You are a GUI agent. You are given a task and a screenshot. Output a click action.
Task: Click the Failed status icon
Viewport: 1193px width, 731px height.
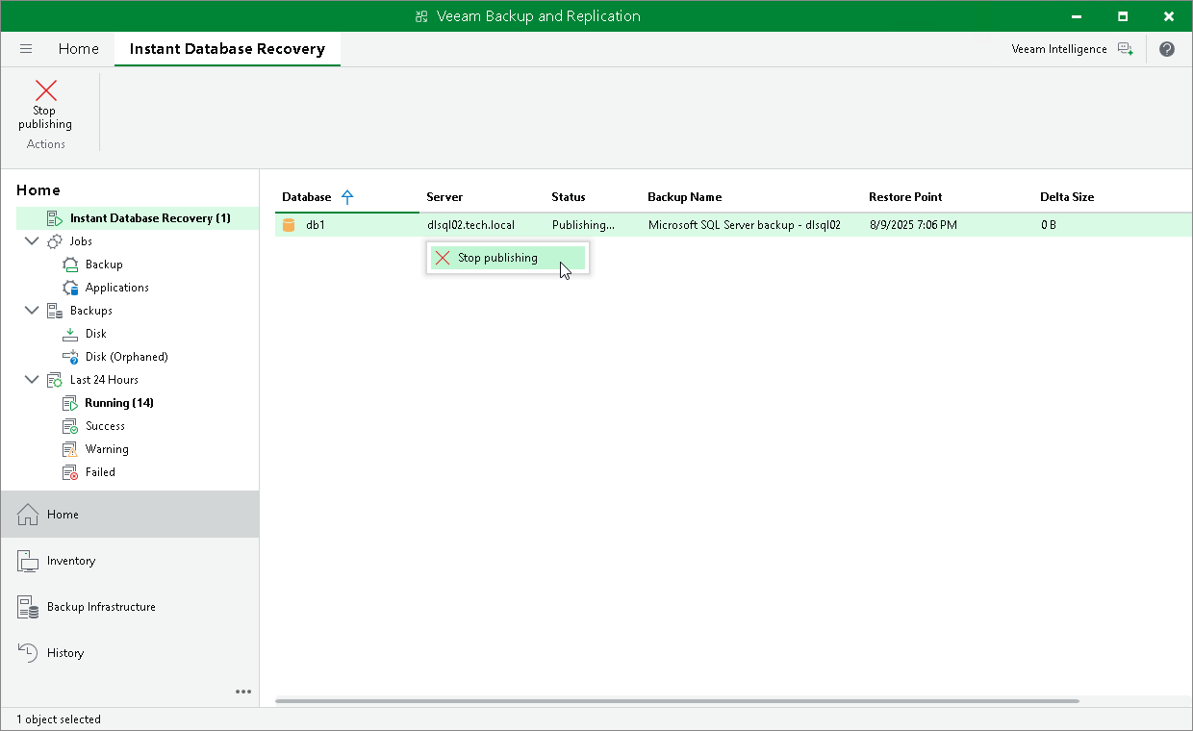pos(70,472)
